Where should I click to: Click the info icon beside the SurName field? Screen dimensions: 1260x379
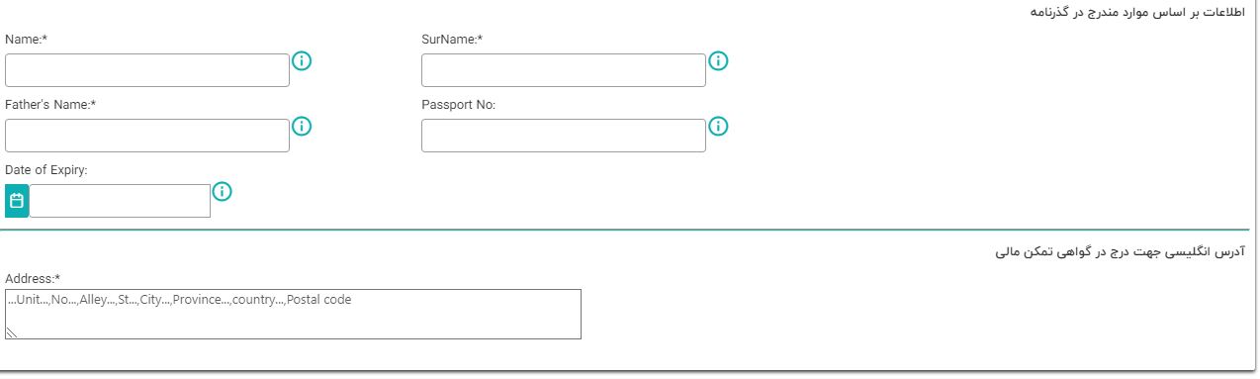(x=719, y=60)
